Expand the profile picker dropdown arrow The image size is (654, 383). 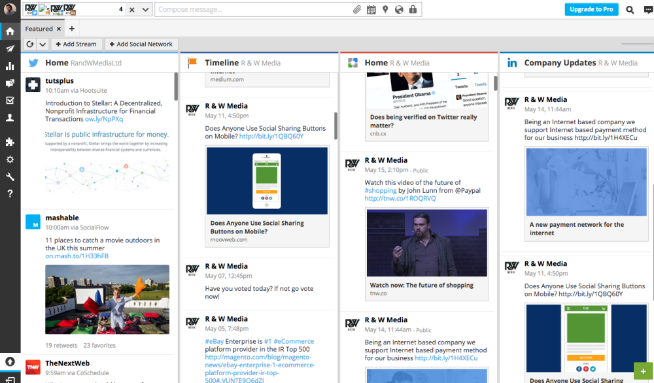point(145,10)
